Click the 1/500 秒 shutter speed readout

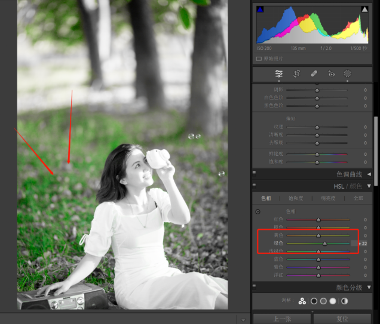coord(359,48)
